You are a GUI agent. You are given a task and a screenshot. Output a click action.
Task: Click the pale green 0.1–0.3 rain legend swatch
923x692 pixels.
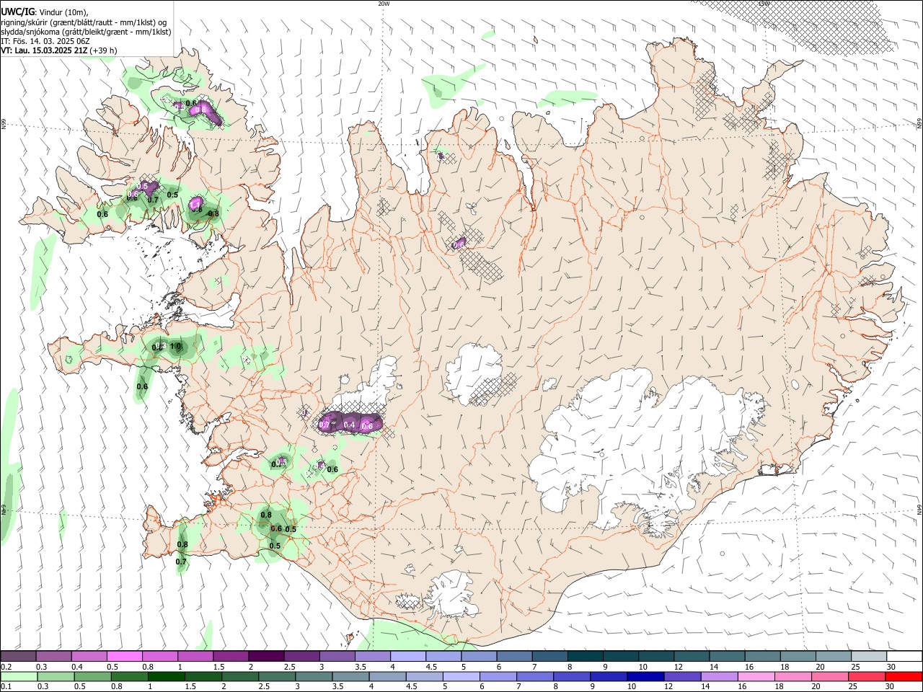pos(18,676)
